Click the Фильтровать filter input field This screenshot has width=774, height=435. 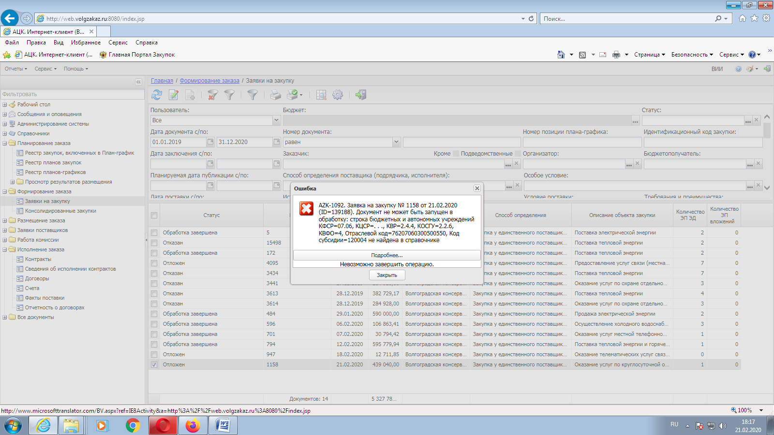[x=73, y=94]
